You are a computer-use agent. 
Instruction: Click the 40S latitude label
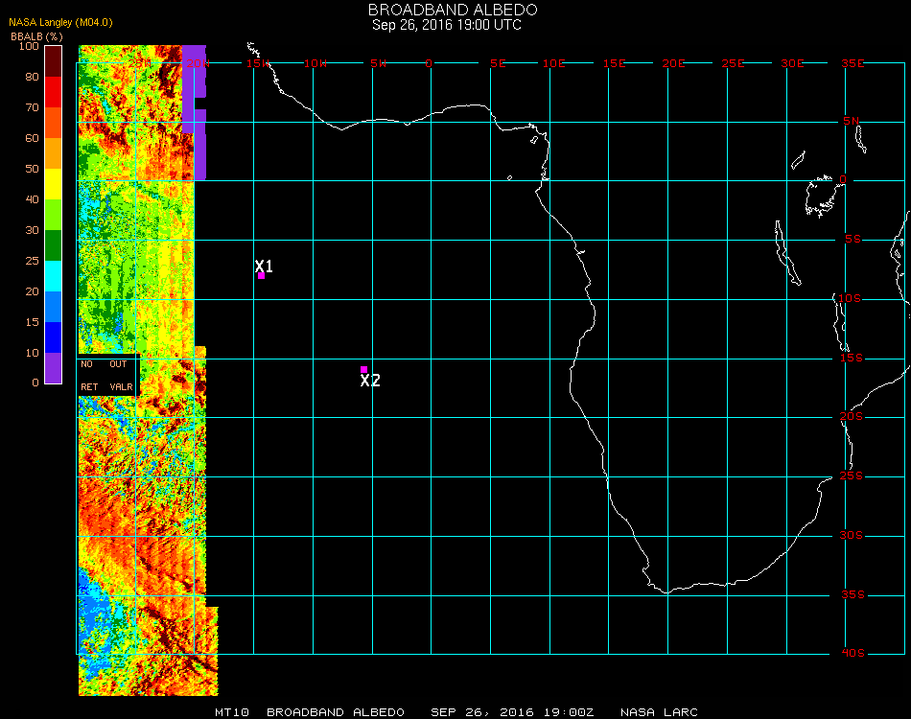(853, 654)
